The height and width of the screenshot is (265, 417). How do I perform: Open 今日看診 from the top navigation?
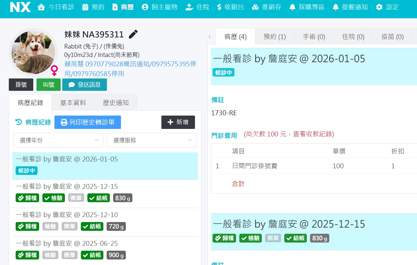click(x=56, y=7)
